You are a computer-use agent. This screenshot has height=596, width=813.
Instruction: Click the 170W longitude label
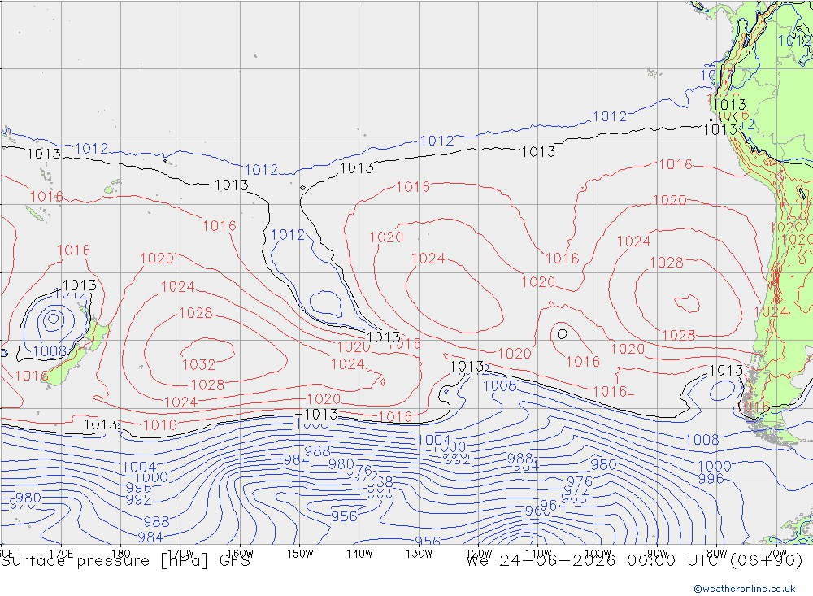coord(180,554)
